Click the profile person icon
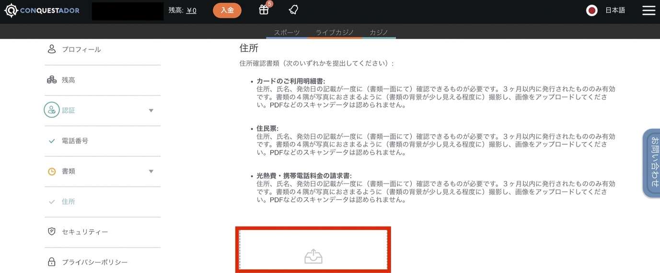 click(x=52, y=49)
